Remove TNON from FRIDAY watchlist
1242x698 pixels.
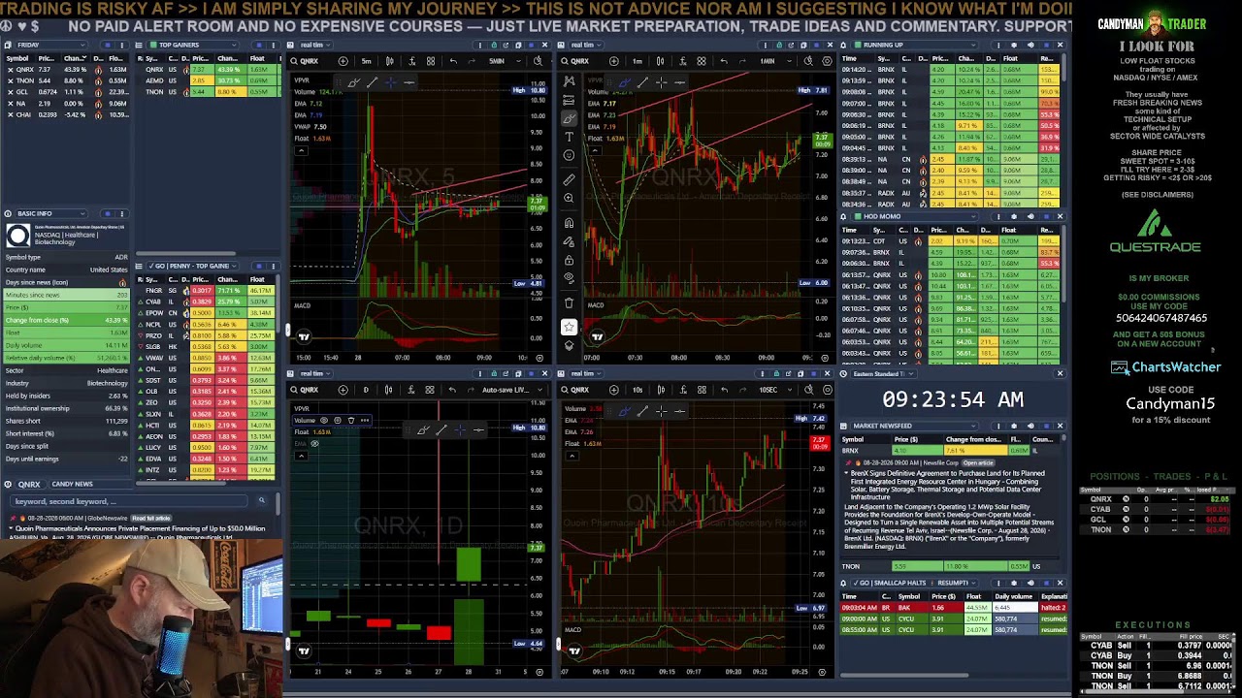[x=10, y=80]
